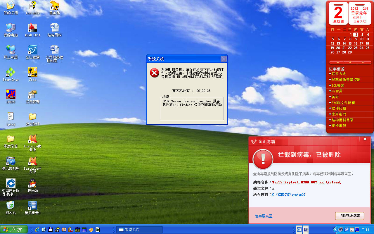374x234 pixels.
Task: Open the 结构用料目录 note
Action: pyautogui.click(x=342, y=120)
